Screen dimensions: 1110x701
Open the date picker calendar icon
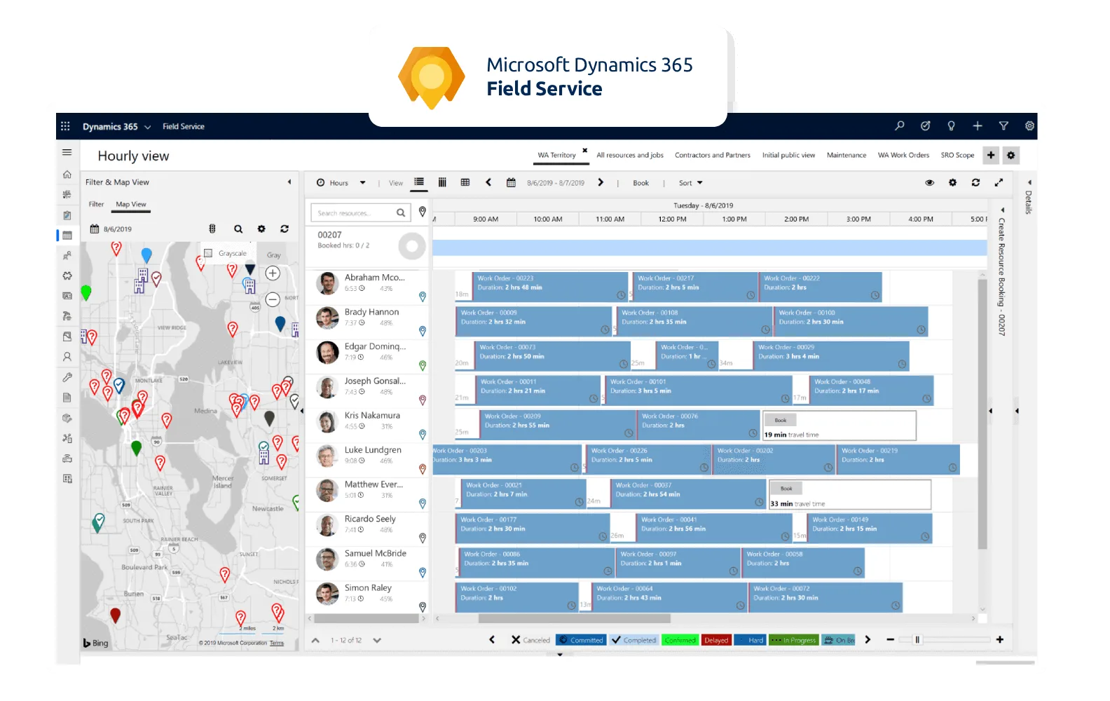pyautogui.click(x=511, y=183)
